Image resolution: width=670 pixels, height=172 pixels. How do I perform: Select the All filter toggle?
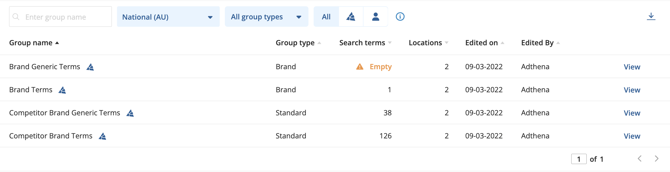[x=326, y=17]
